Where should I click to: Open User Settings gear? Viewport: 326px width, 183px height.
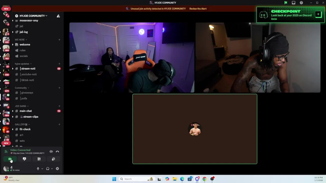(57, 169)
